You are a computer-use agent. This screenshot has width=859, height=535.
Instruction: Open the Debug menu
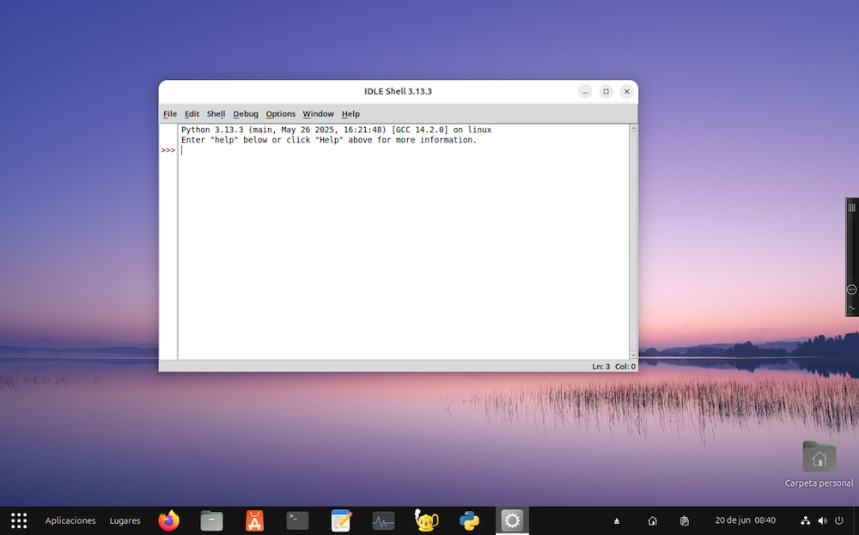[246, 114]
